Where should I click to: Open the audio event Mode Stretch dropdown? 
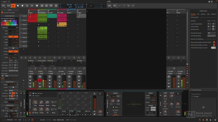pyautogui.click(x=13, y=90)
